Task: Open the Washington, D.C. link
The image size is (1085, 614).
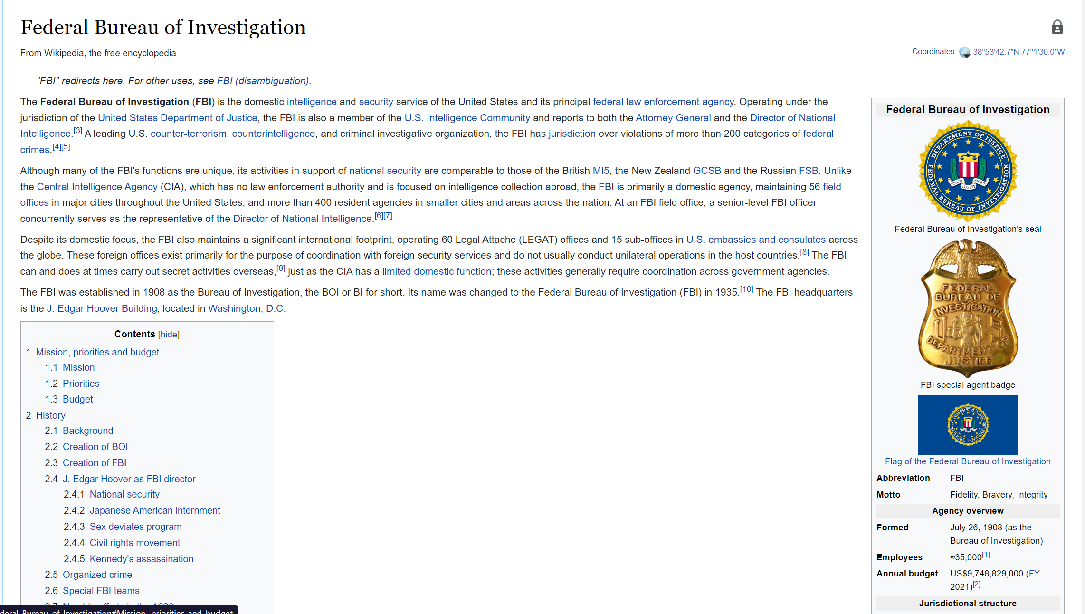Action: point(247,308)
